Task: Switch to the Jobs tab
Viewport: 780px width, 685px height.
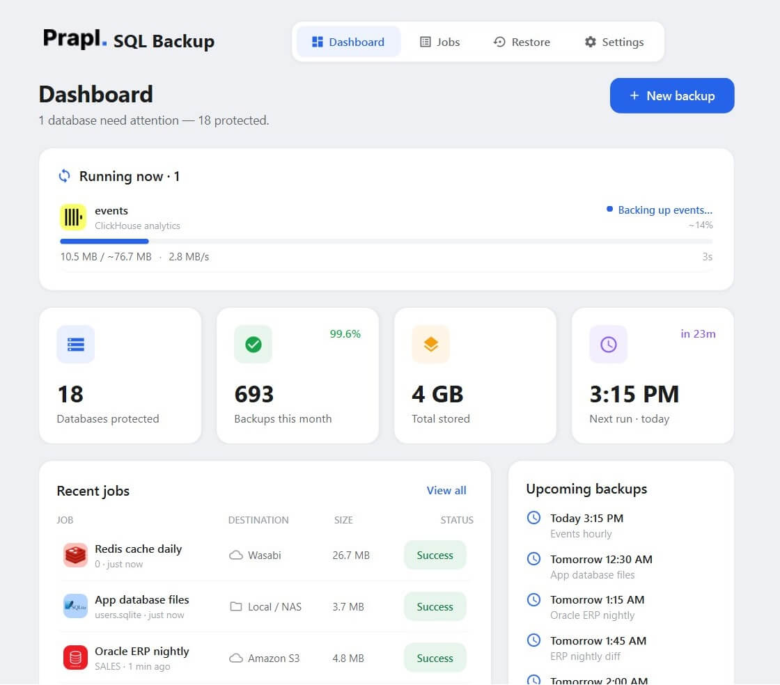Action: pos(439,42)
